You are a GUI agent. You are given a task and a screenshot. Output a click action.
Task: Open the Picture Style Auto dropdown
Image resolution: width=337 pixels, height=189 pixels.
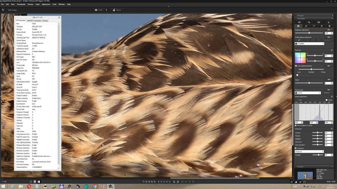[308, 93]
